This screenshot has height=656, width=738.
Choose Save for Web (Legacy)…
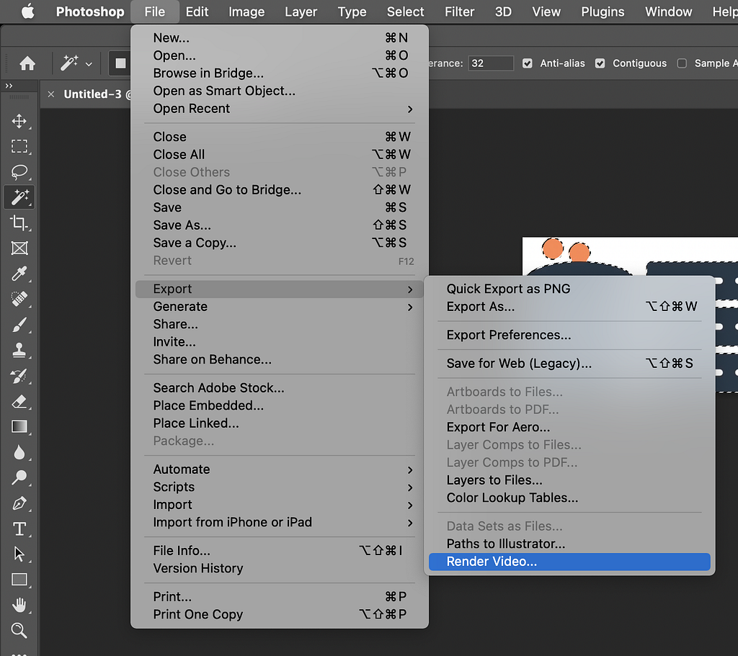[569, 364]
